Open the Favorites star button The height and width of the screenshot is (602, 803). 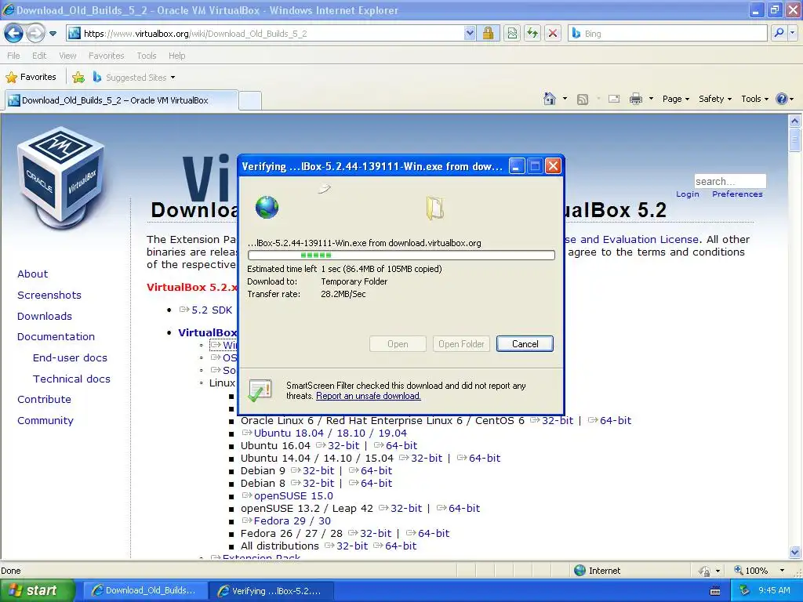click(x=31, y=78)
